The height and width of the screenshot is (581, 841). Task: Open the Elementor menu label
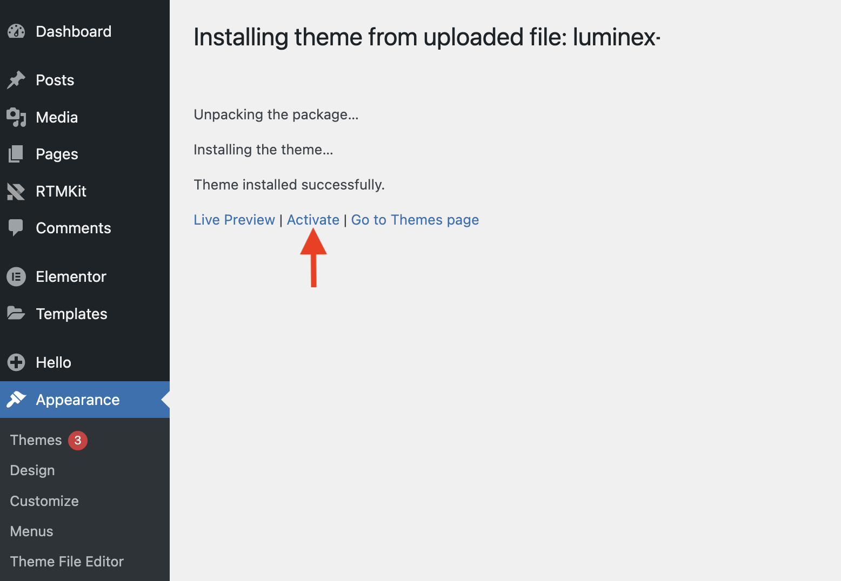pyautogui.click(x=71, y=276)
